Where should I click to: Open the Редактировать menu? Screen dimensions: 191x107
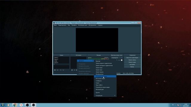click(62, 25)
